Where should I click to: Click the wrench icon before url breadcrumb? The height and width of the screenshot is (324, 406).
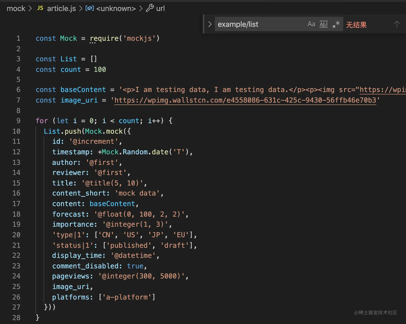[x=150, y=8]
